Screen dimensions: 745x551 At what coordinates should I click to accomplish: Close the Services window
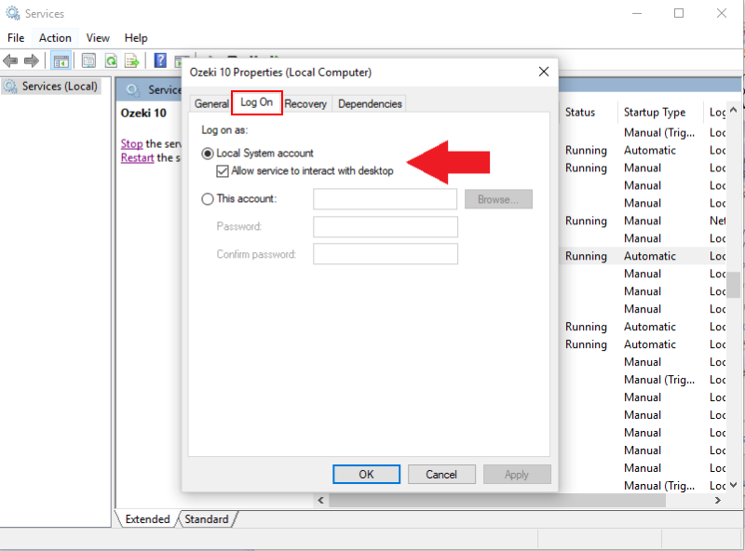(x=721, y=13)
